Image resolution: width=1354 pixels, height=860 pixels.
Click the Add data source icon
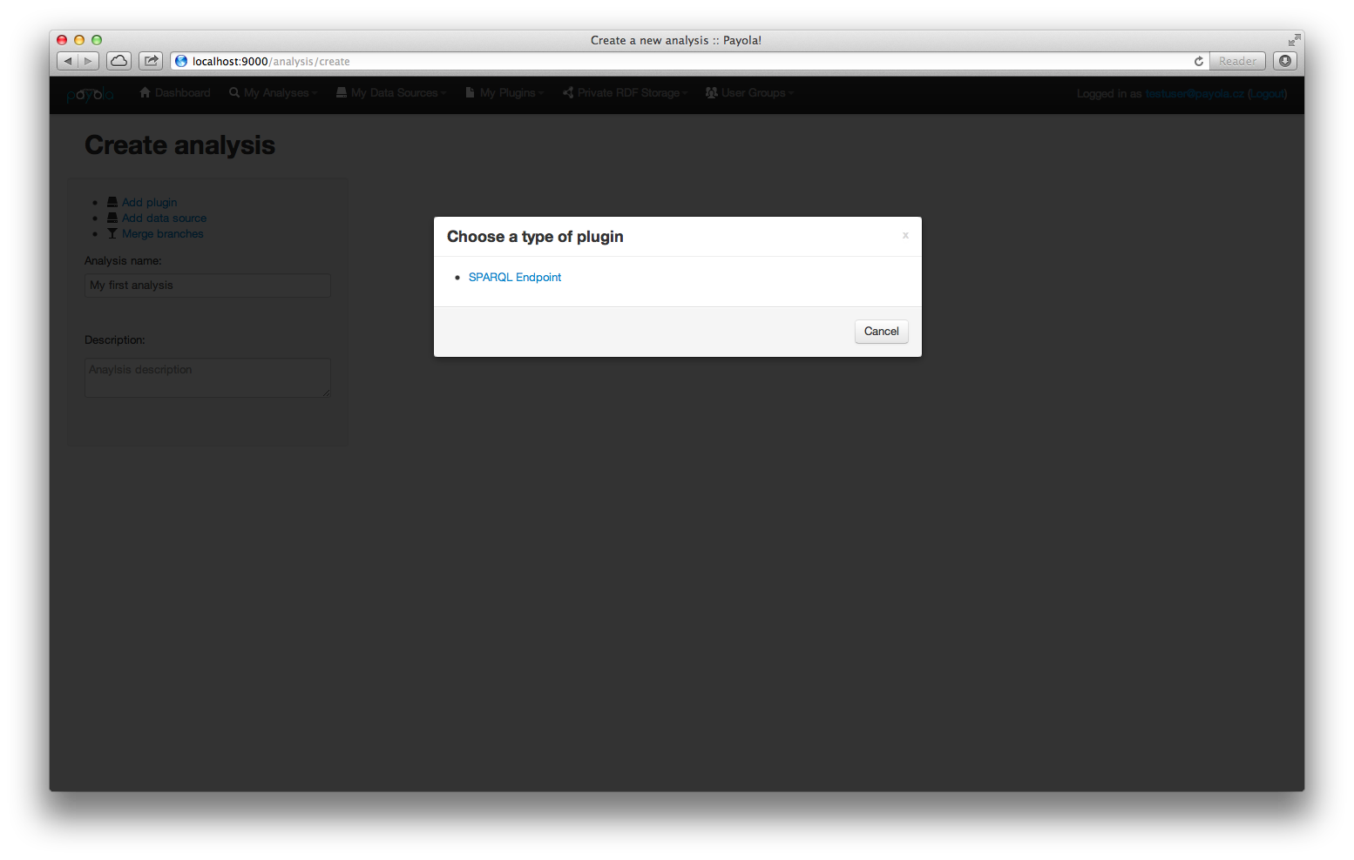(112, 218)
